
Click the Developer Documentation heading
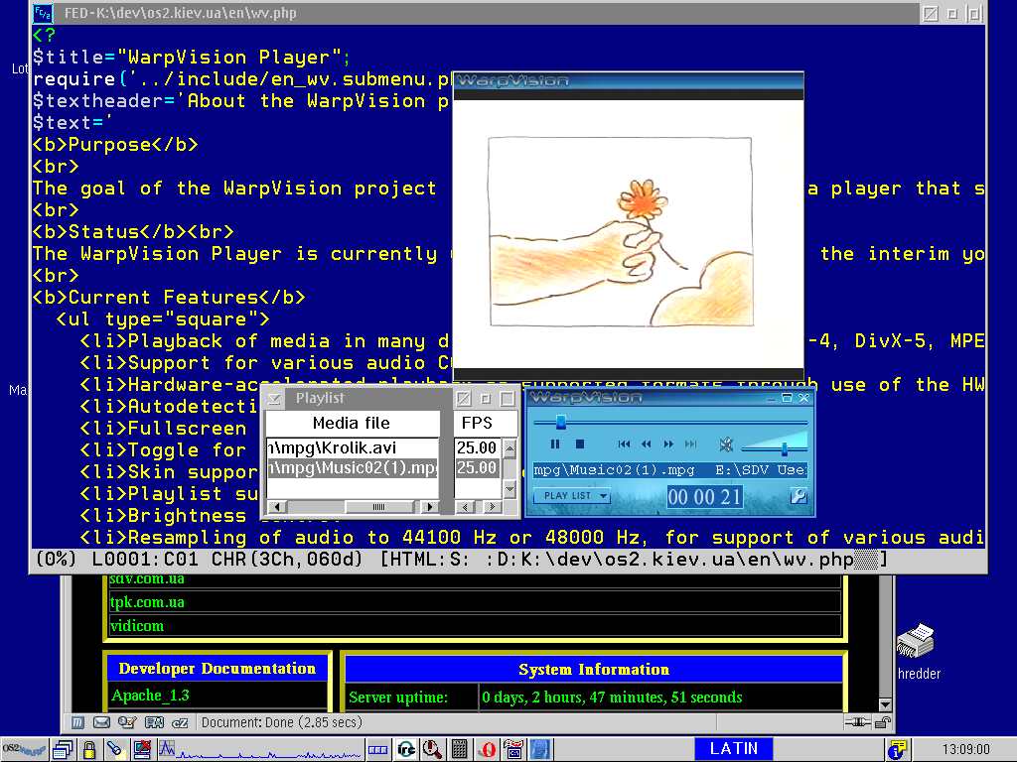(218, 668)
